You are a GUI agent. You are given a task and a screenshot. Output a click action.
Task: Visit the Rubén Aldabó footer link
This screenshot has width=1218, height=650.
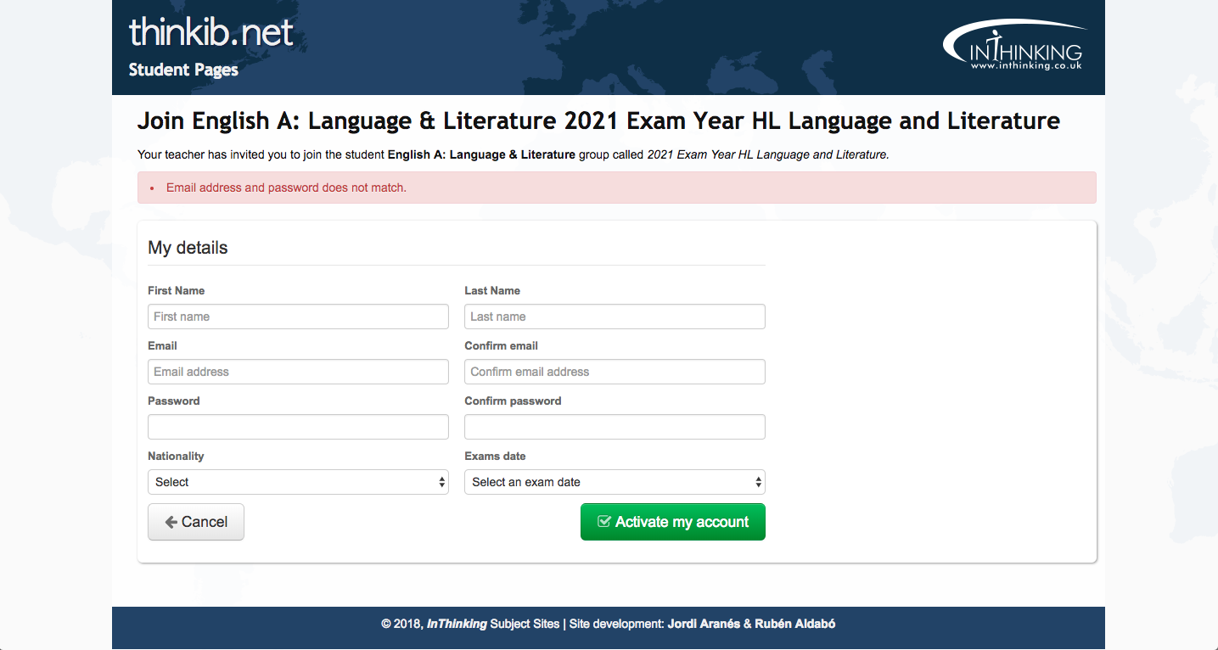tap(794, 624)
